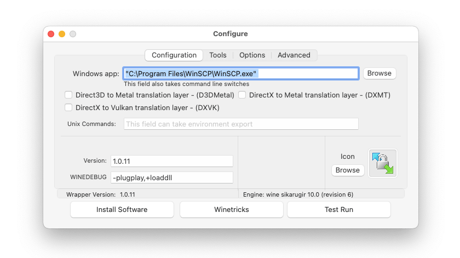Click Browse next to Windows app field

pyautogui.click(x=379, y=73)
